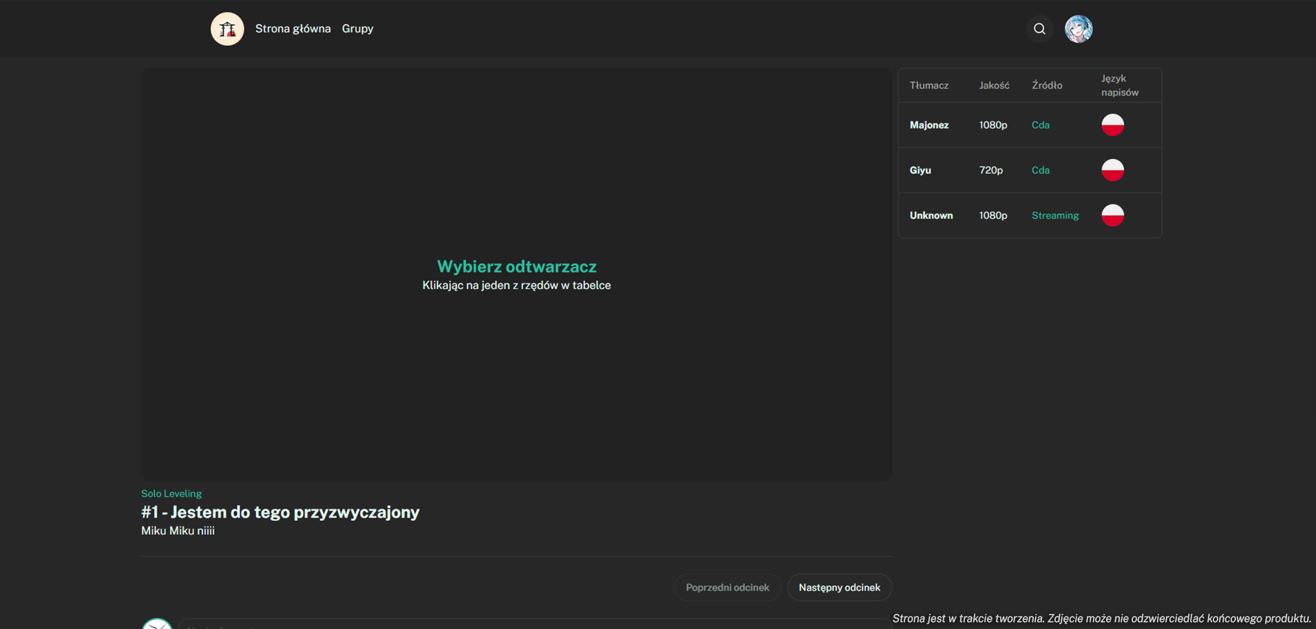The image size is (1316, 629).
Task: Click the Polish flag in Majonez row
Action: [1112, 125]
